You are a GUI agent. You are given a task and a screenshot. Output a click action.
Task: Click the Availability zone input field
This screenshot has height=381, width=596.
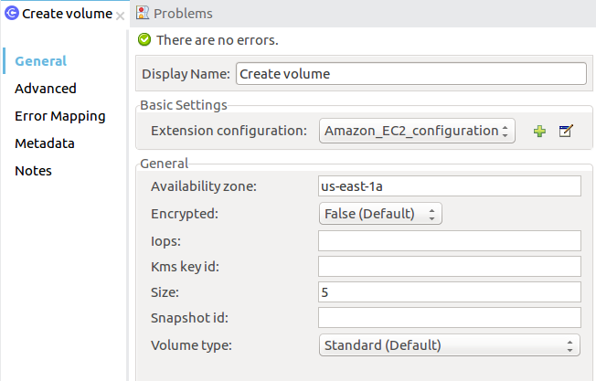pos(449,186)
